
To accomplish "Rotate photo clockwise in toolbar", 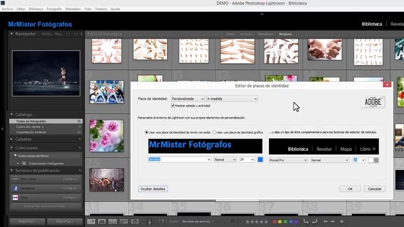I will pos(314,221).
